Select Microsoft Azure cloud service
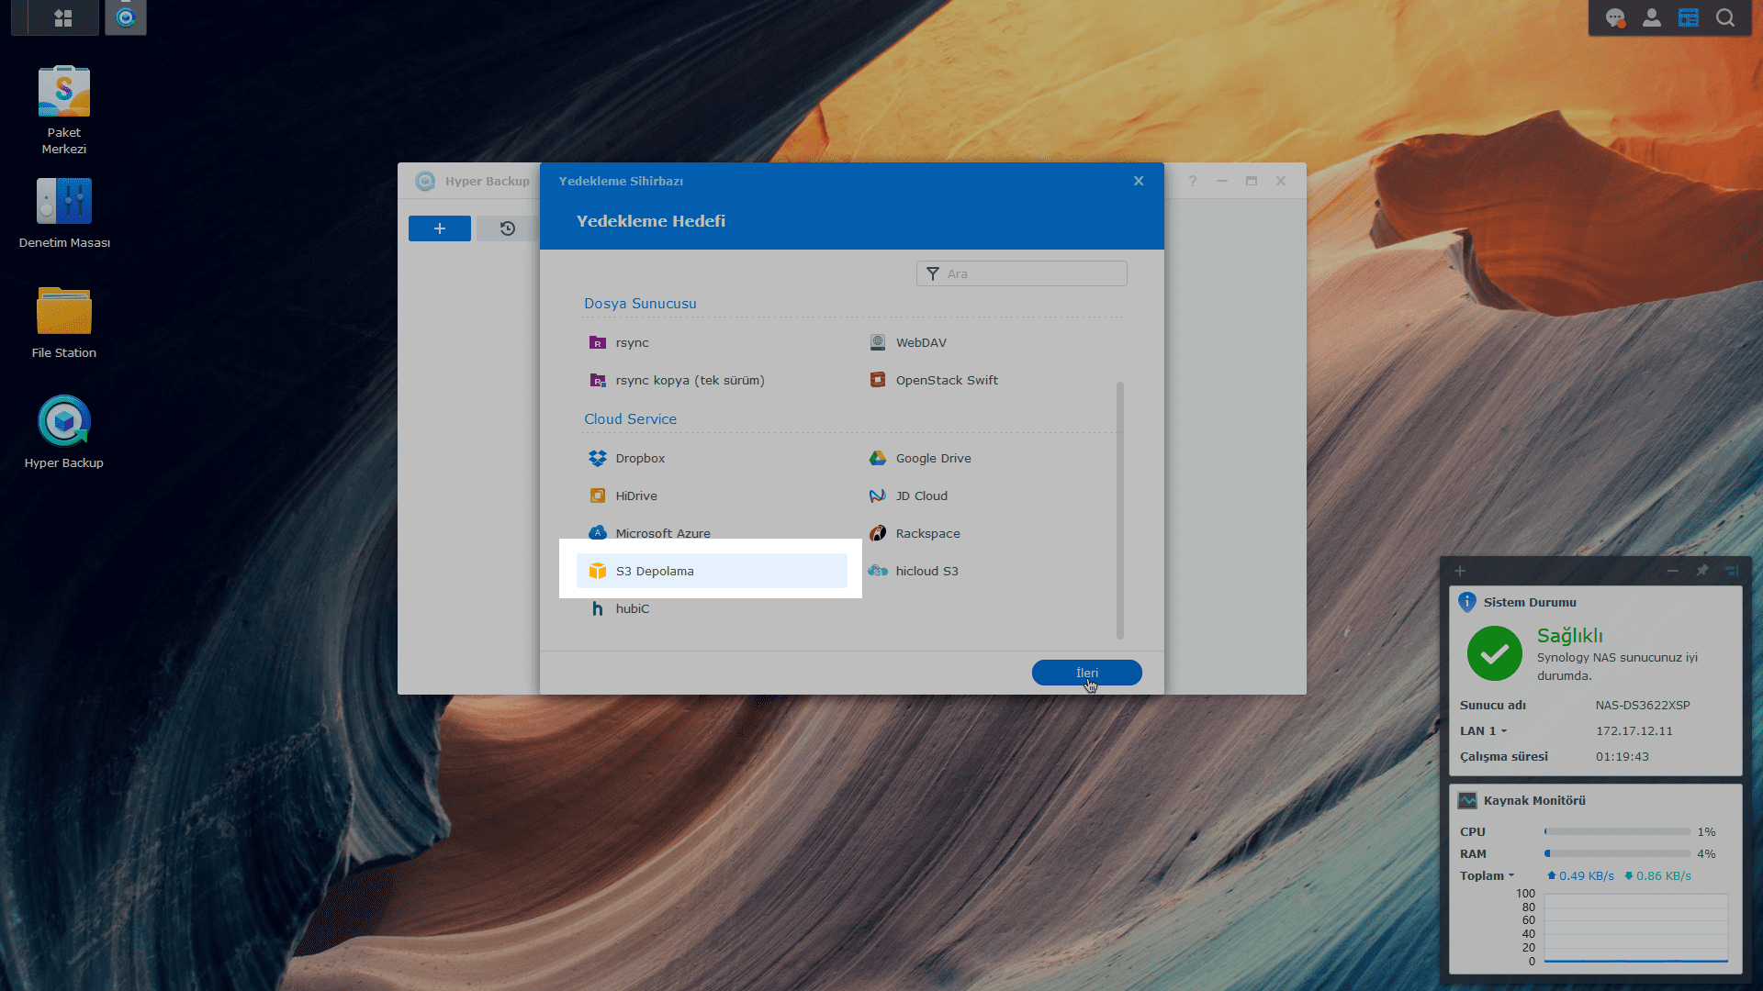The image size is (1763, 991). pos(662,533)
